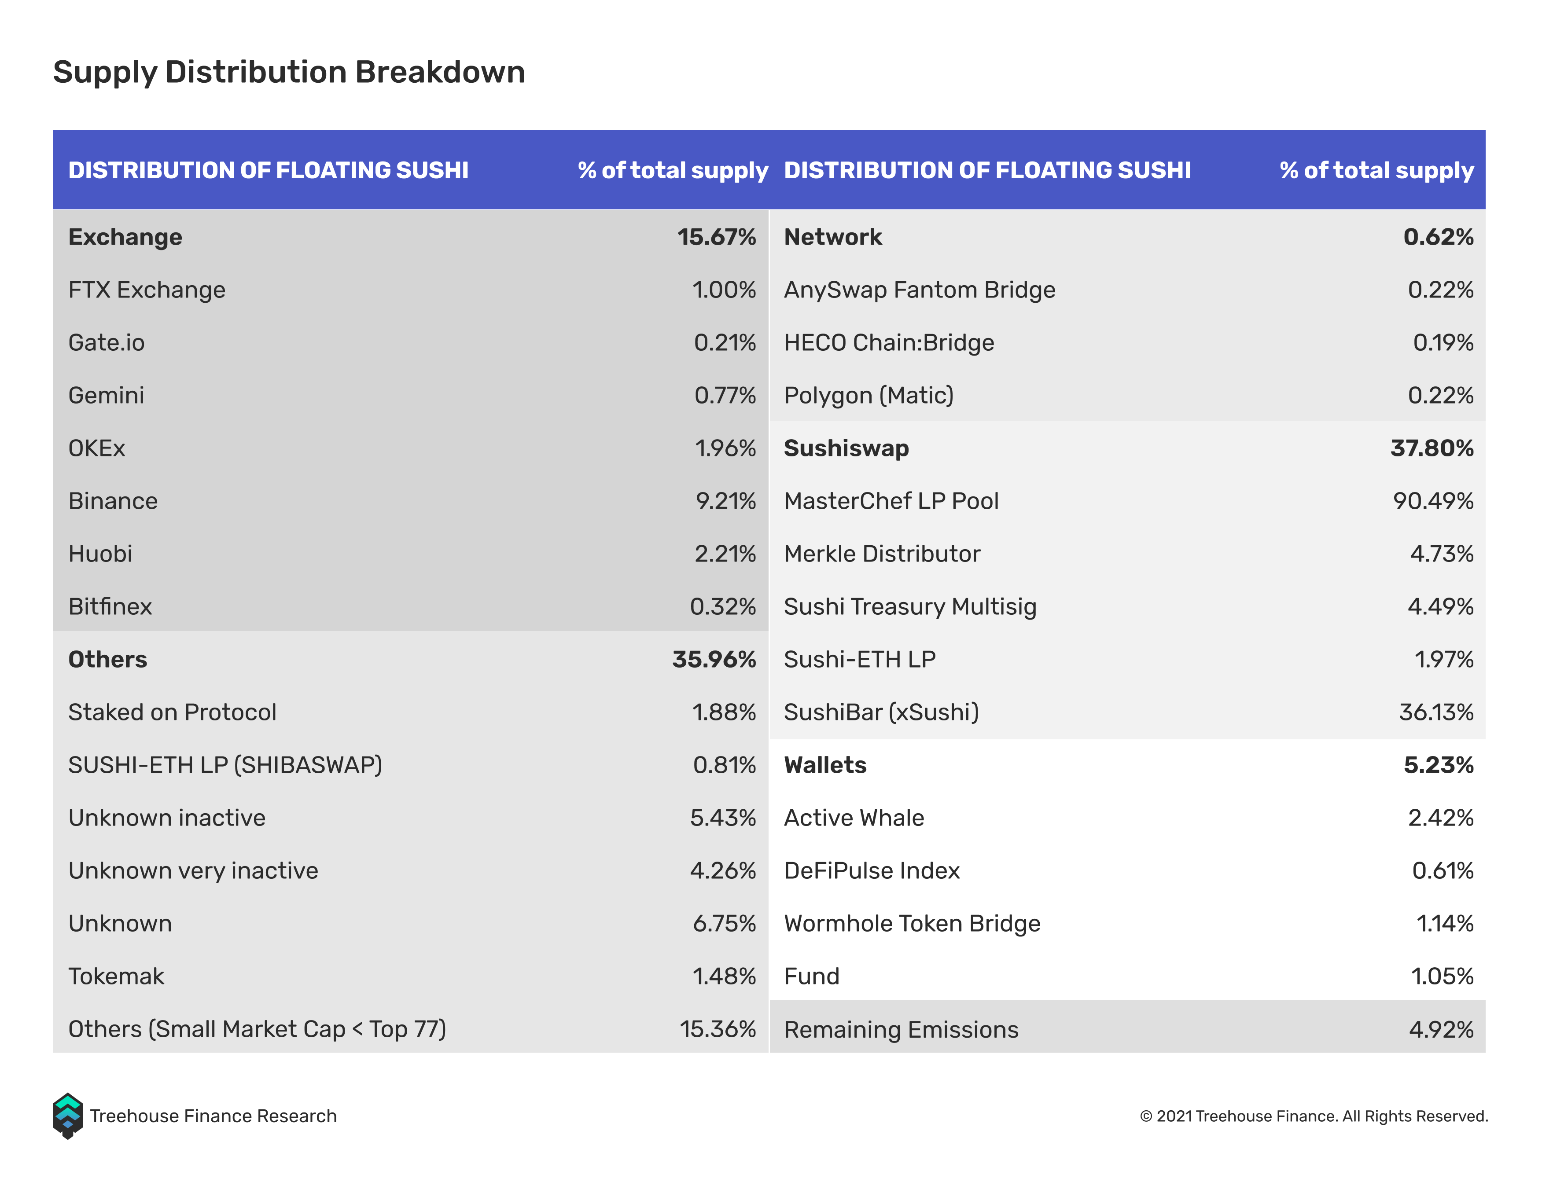Viewport: 1542px width, 1193px height.
Task: Select the Remaining Emissions row
Action: pos(1127,1029)
